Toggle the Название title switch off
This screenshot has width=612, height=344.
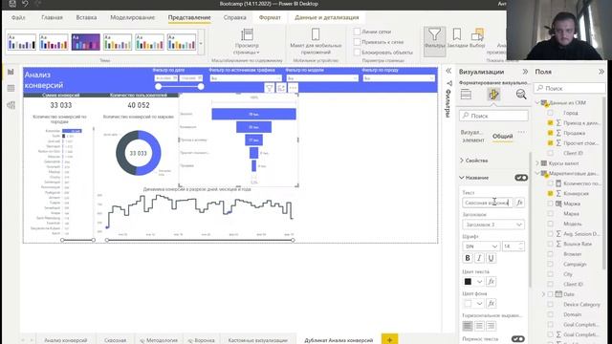tap(520, 178)
